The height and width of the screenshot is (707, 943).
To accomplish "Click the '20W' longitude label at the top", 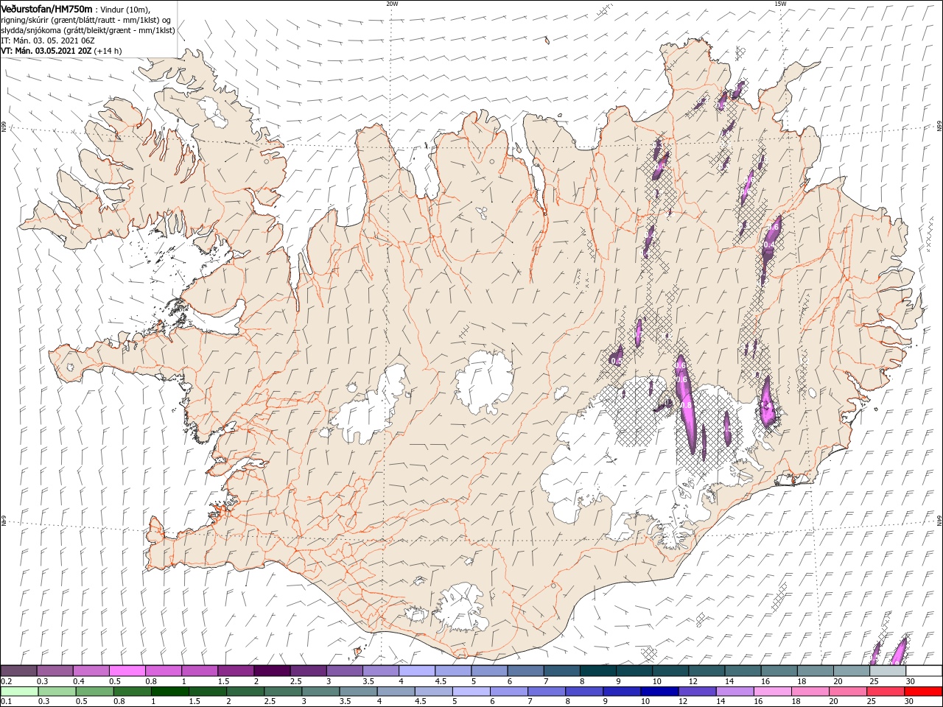I will click(x=391, y=4).
